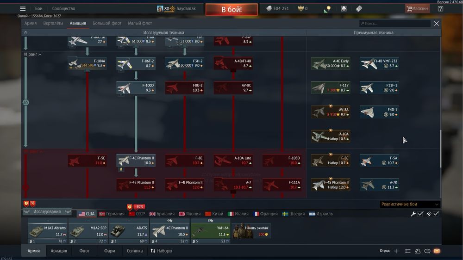Click the 2/5 rank progress marker
This screenshot has height=260, width=463.
coord(25,102)
